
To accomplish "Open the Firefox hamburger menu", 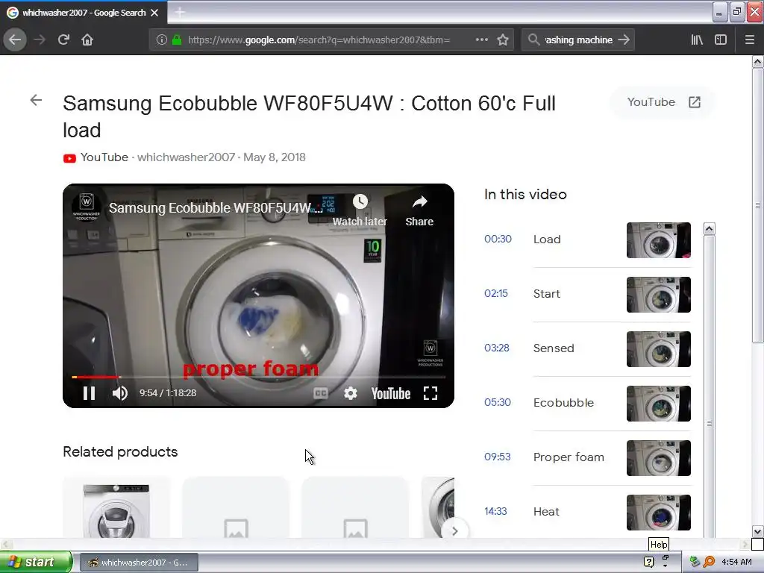I will click(x=749, y=40).
